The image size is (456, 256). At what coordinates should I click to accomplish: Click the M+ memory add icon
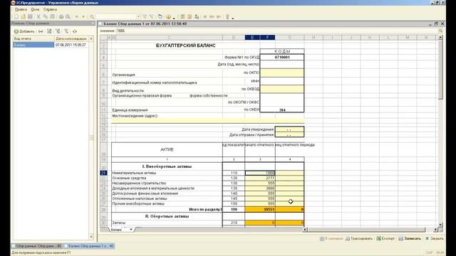(212, 17)
